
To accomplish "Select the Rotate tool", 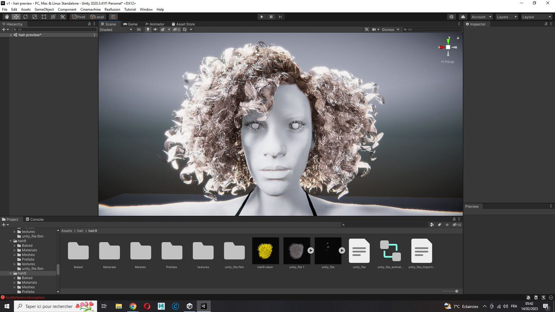I will (x=25, y=17).
